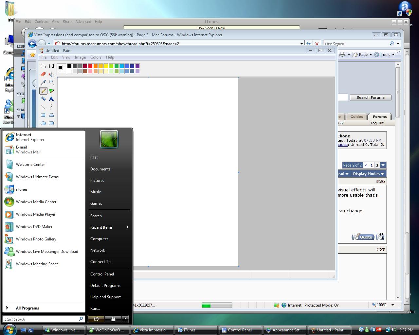The image size is (419, 335).
Task: Click the power button in Start menu
Action: click(96, 319)
